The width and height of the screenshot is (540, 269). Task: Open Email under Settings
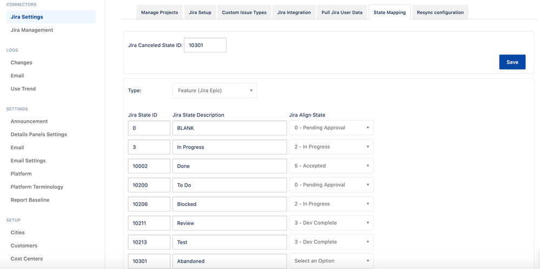click(x=17, y=147)
